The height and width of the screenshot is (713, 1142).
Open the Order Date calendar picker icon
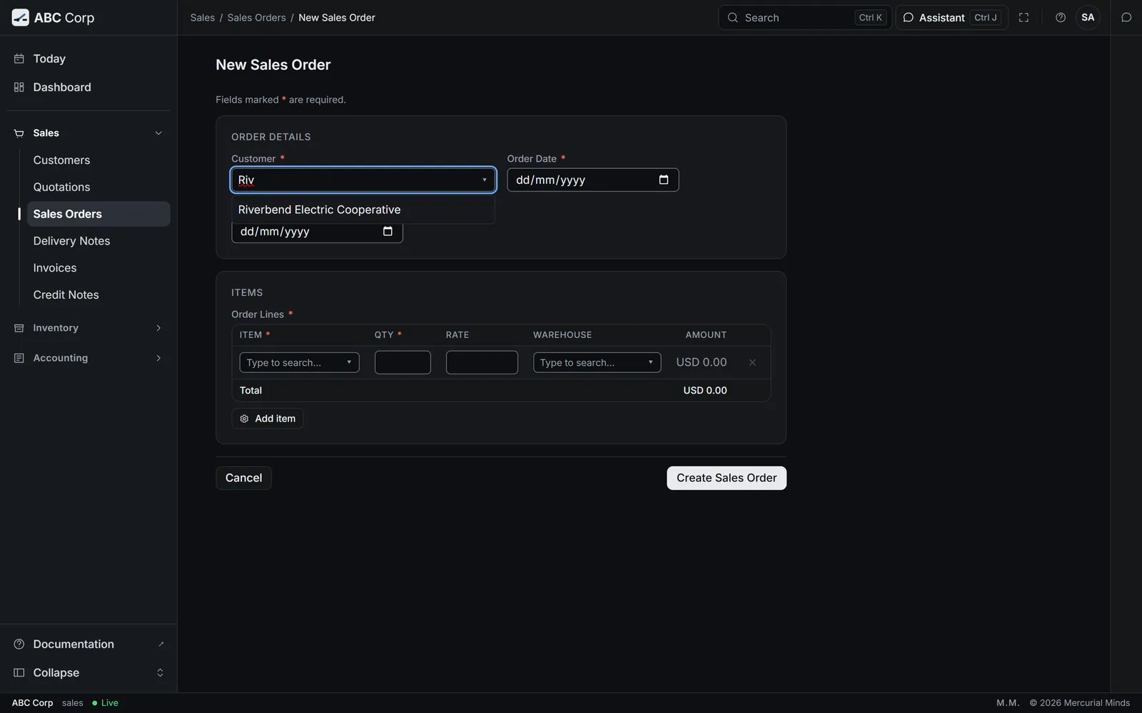tap(664, 180)
